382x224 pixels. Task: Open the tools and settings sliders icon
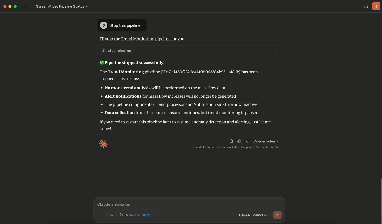point(111,215)
